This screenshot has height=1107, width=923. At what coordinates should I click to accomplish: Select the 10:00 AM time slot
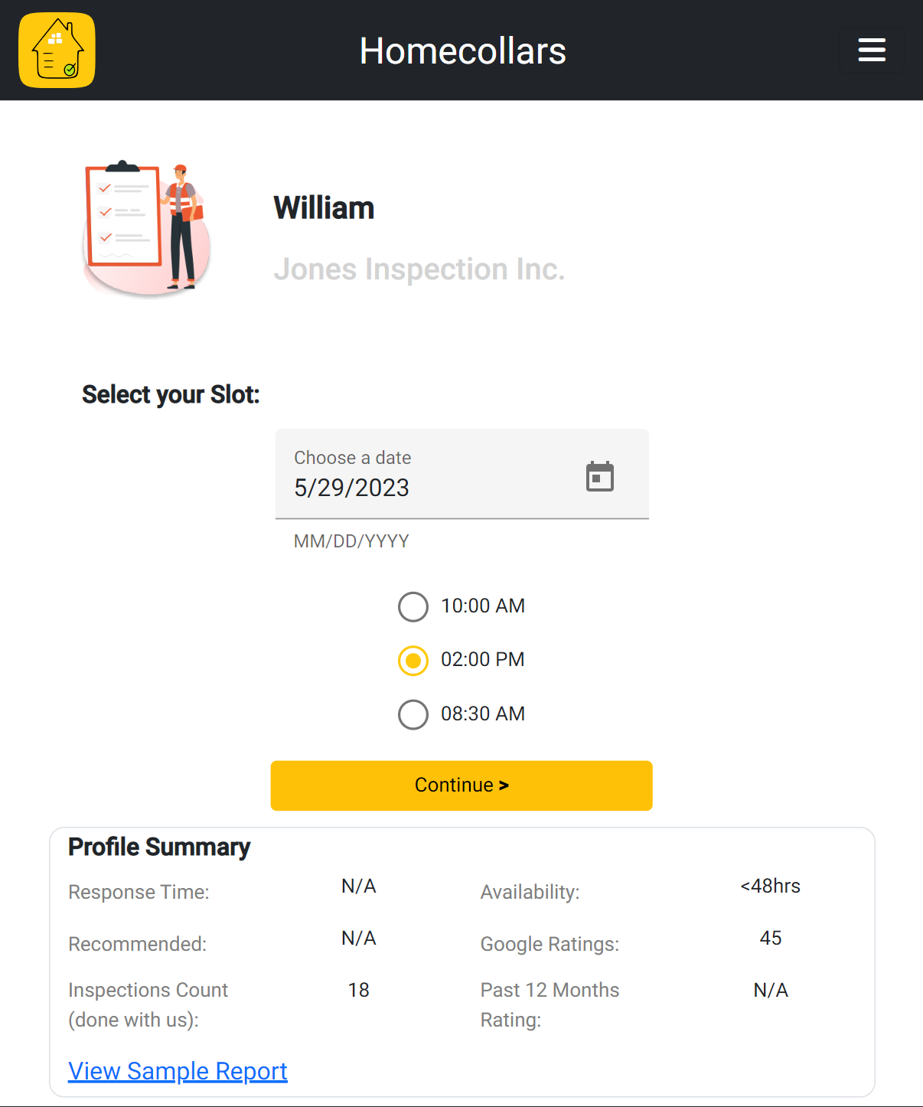tap(413, 606)
